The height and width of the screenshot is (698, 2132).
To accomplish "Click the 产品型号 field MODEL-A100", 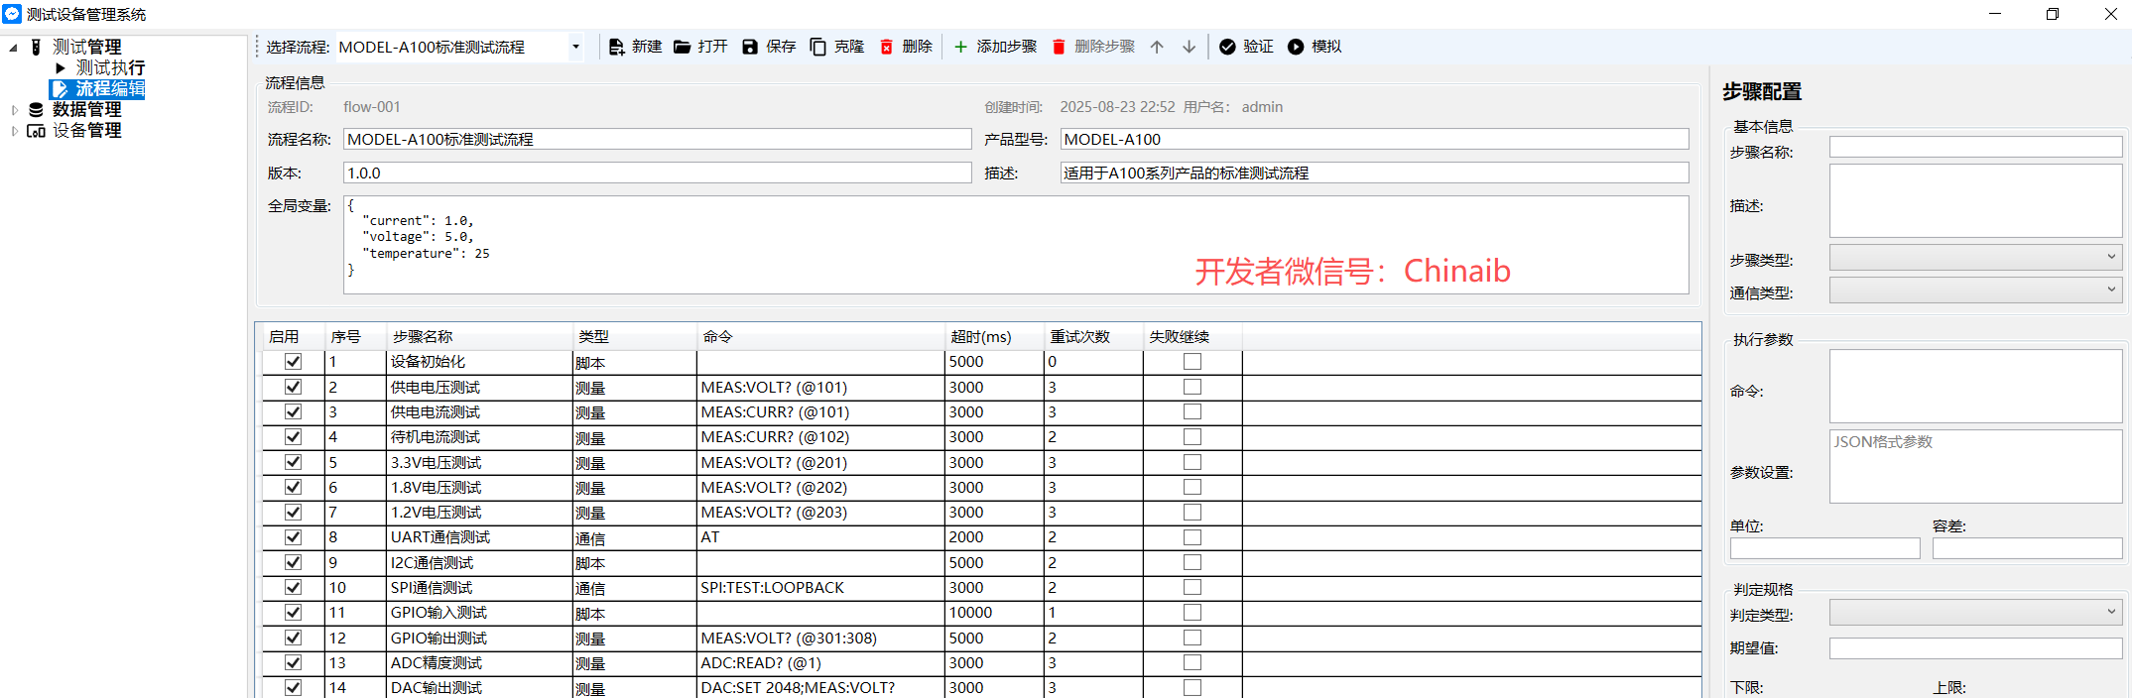I will pos(1374,139).
